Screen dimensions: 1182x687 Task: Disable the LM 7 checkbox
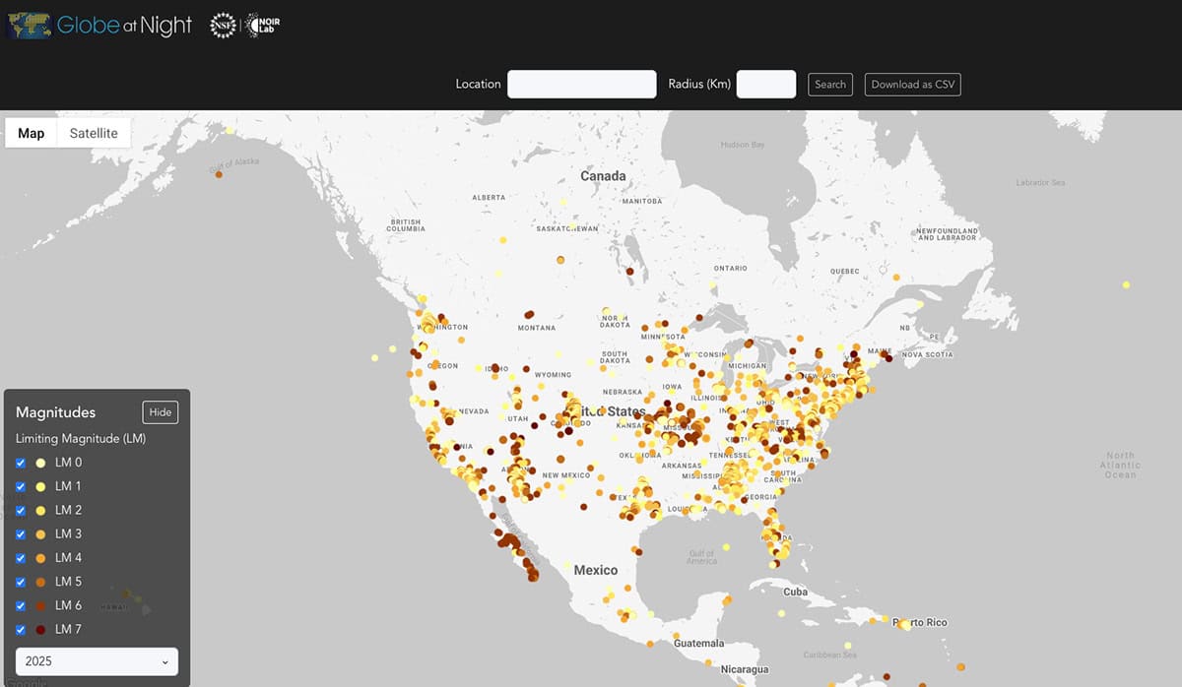coord(21,630)
